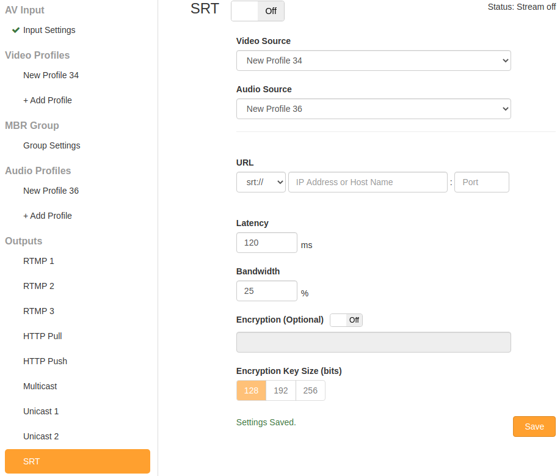Click the Latency value field
This screenshot has height=476, width=560.
click(266, 243)
